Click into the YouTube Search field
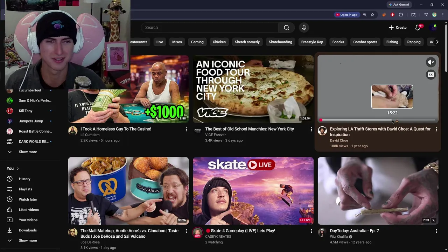448x252 pixels. (x=210, y=27)
